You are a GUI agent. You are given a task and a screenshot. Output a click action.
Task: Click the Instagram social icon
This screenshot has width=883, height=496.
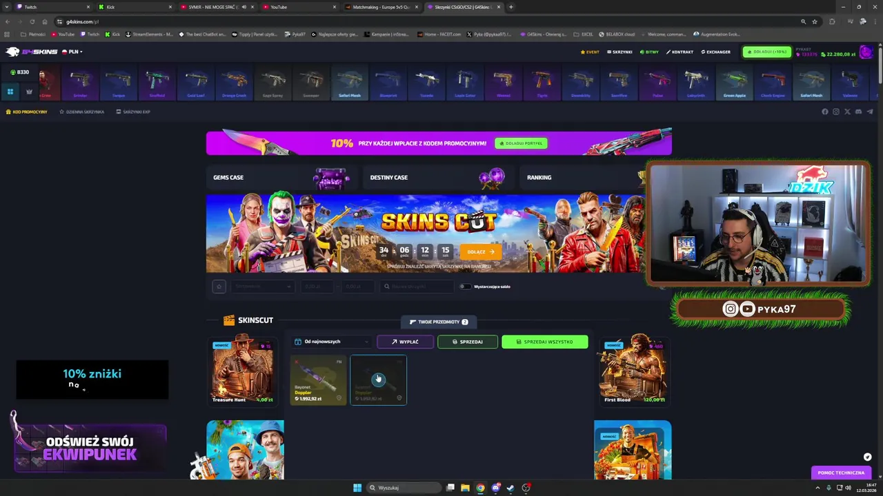835,112
